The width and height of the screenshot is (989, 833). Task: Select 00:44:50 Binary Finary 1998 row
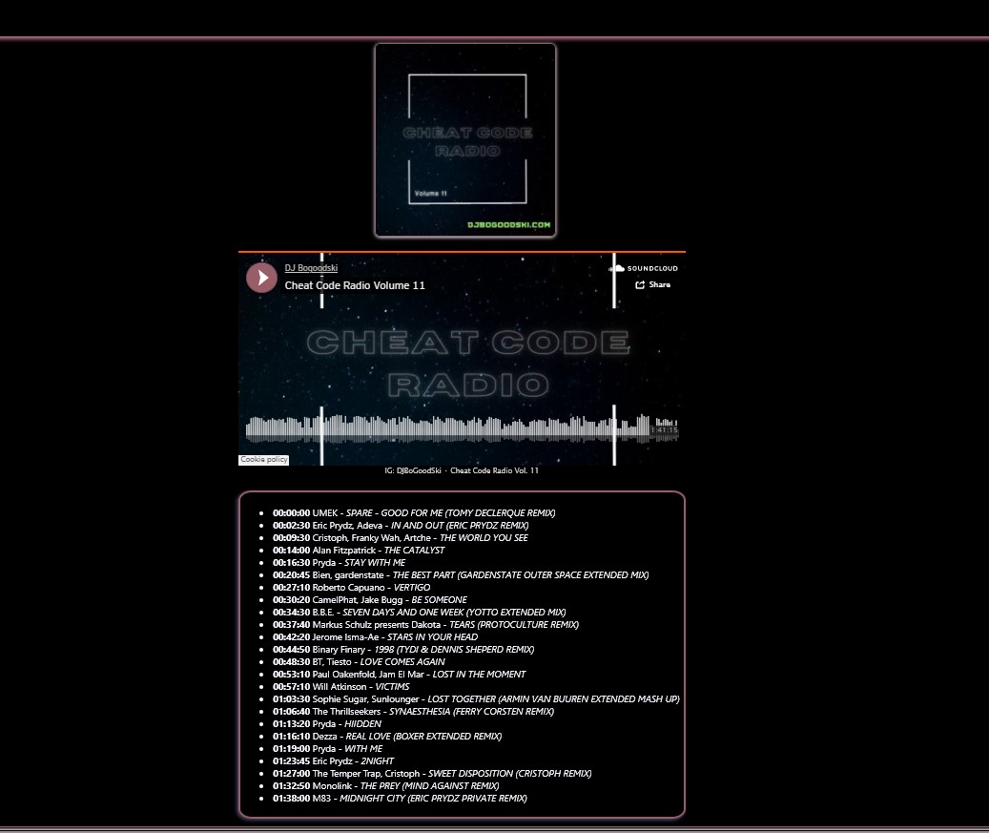coord(403,650)
